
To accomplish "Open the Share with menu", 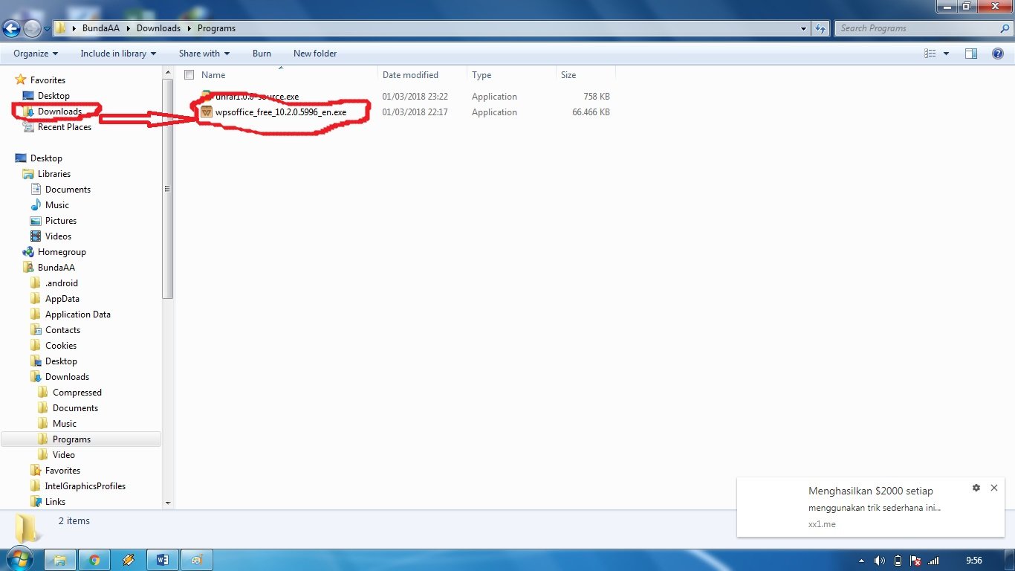I will point(204,54).
